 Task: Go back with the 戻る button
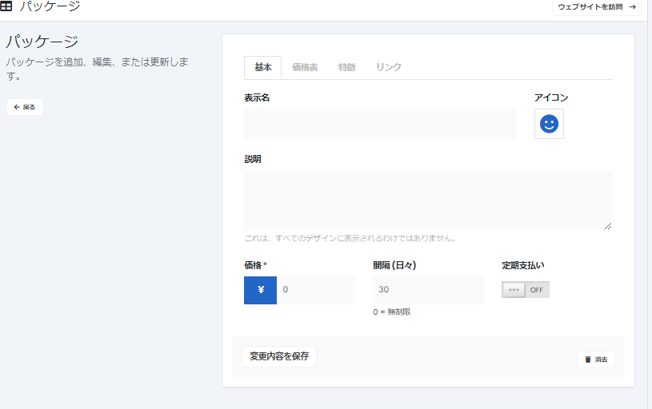pos(25,107)
